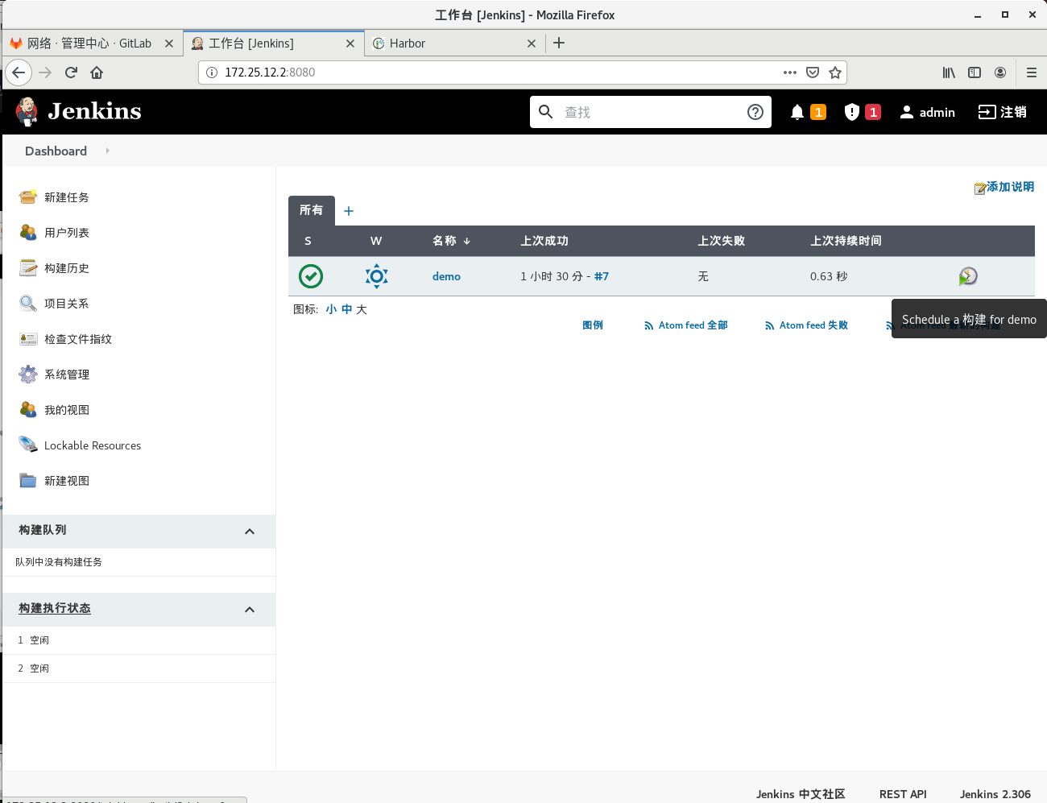
Task: Toggle Firefox sidebar view icon
Action: coord(975,72)
